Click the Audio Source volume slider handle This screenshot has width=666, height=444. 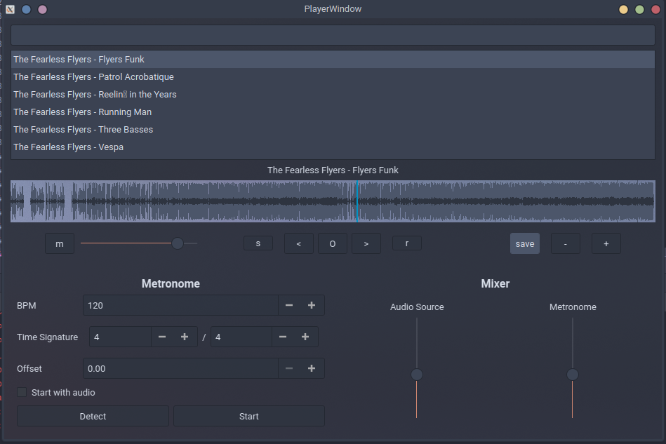click(x=417, y=375)
